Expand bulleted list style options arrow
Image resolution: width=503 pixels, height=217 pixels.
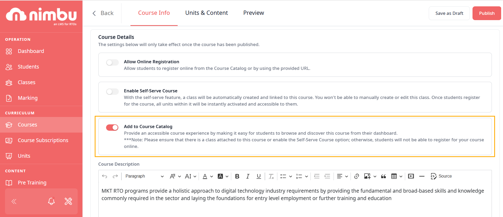[291, 177]
